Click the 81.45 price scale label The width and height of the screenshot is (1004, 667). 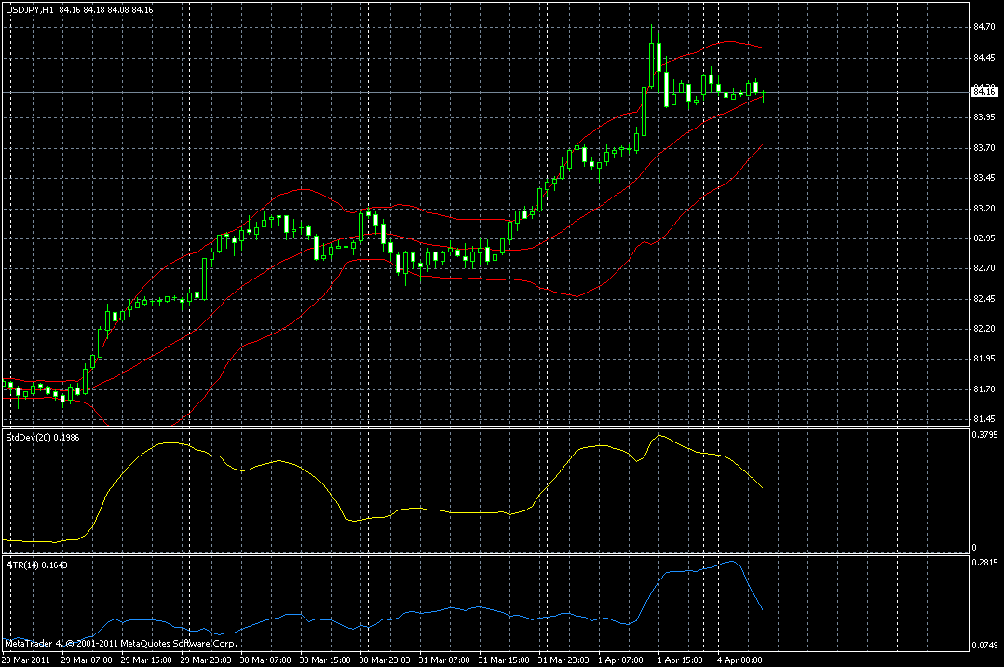click(x=984, y=419)
